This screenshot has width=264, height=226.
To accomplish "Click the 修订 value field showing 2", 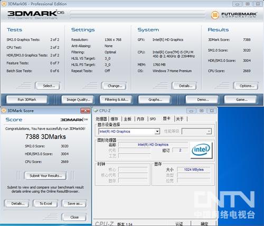I will 180,150.
